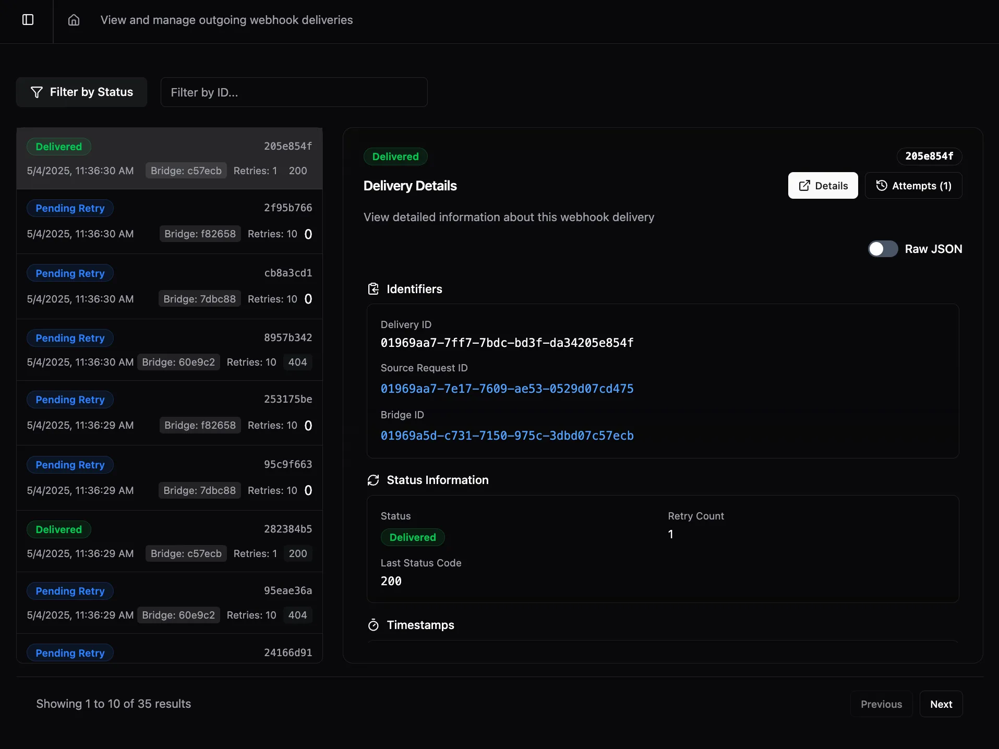Enable the Raw JSON view

(883, 249)
